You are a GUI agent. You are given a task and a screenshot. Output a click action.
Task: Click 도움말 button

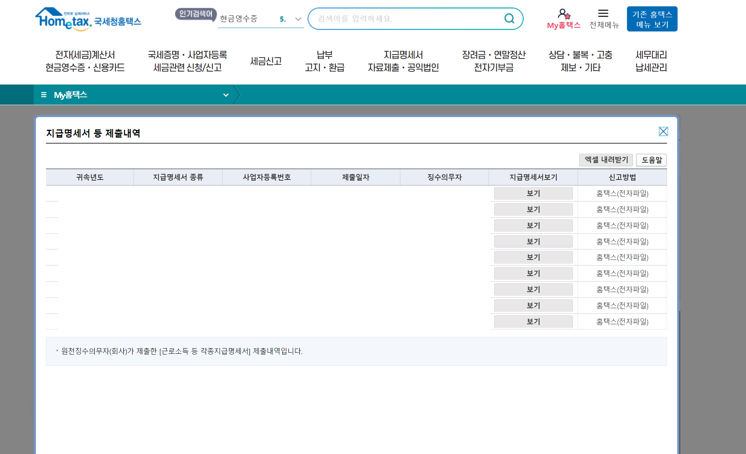pos(651,160)
